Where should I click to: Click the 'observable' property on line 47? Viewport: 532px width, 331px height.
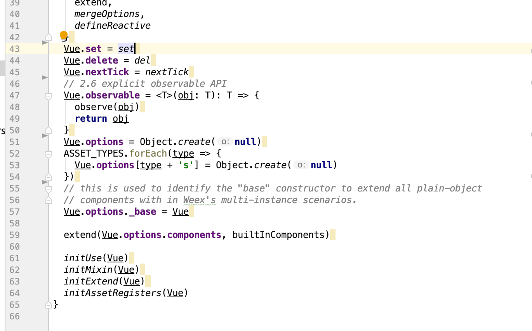(x=113, y=95)
